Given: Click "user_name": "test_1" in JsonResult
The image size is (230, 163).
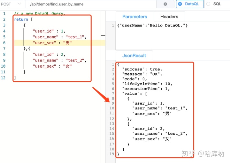Looking at the screenshot, I should pos(160,108).
